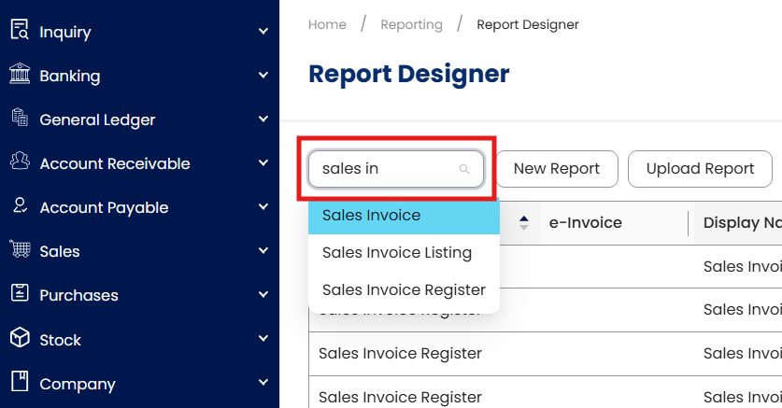Click the Inquiry sidebar icon

pos(19,31)
